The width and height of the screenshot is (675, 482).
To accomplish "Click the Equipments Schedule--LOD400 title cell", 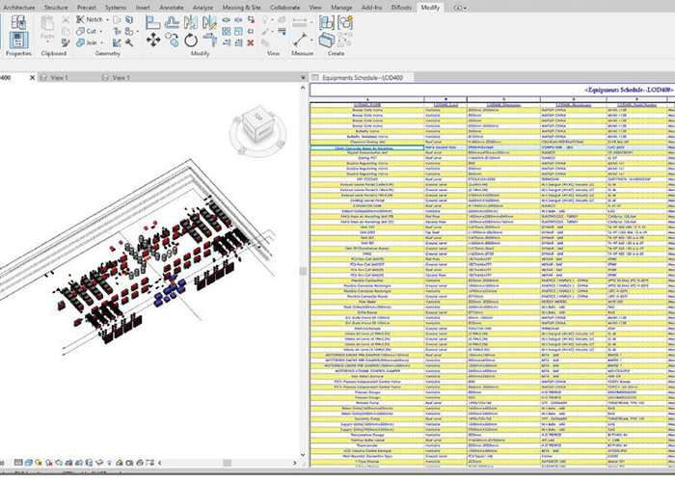I will (493, 90).
